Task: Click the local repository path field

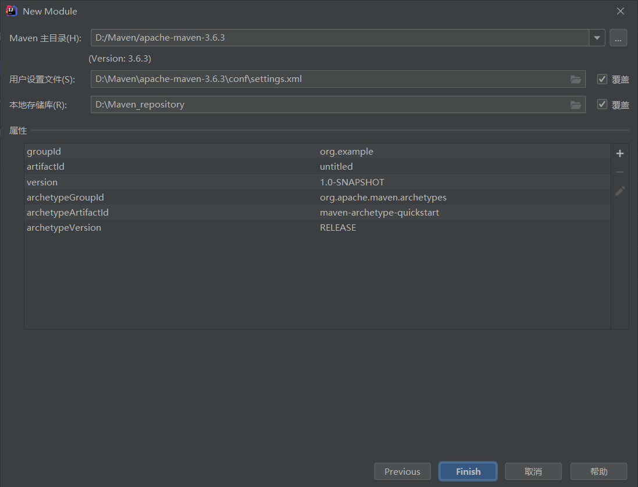Action: (x=338, y=105)
